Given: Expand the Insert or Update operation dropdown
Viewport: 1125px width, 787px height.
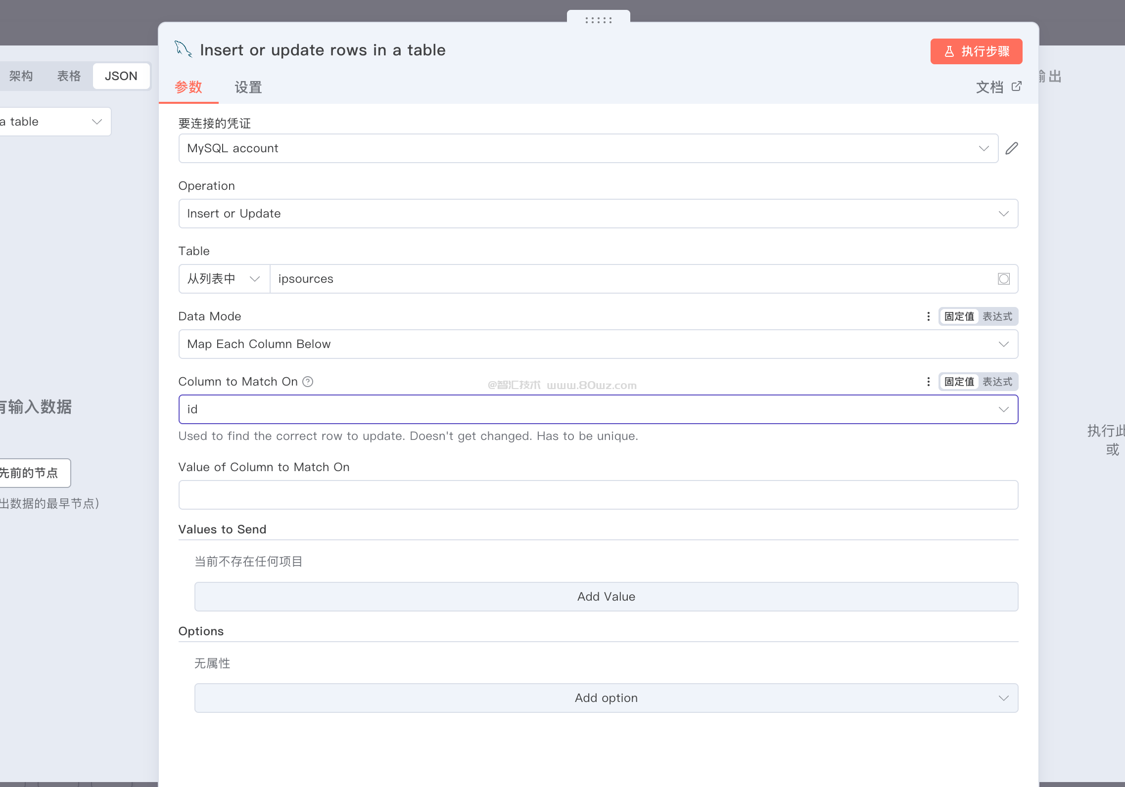Looking at the screenshot, I should coord(598,214).
